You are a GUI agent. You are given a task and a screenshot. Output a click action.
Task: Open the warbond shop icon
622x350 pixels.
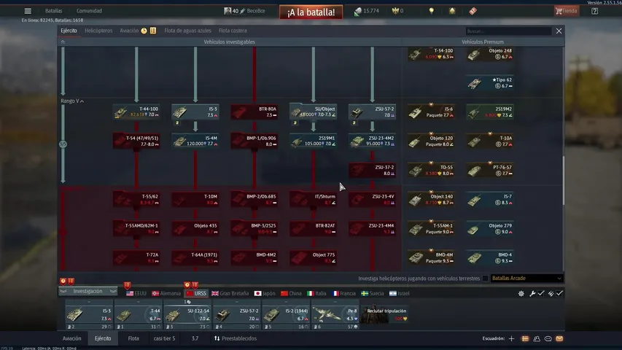(x=452, y=11)
